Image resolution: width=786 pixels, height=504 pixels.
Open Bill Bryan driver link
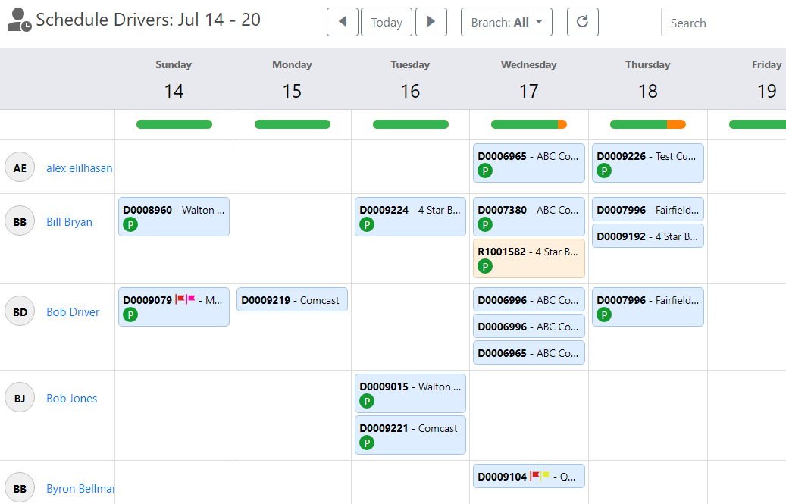(x=69, y=222)
